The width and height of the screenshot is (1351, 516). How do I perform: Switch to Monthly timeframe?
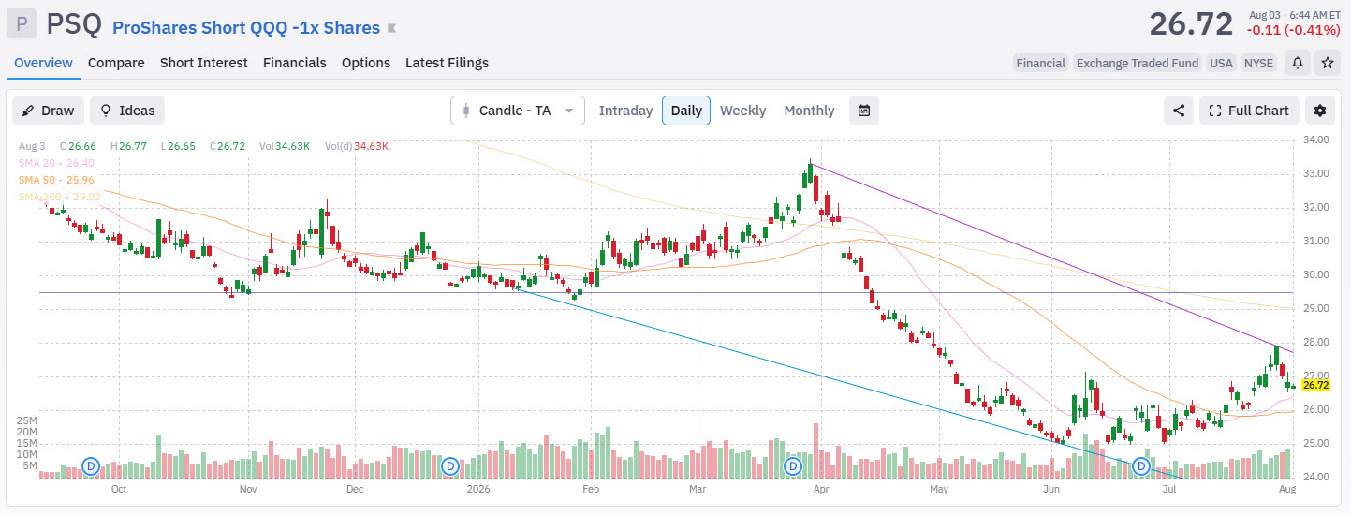(x=809, y=111)
